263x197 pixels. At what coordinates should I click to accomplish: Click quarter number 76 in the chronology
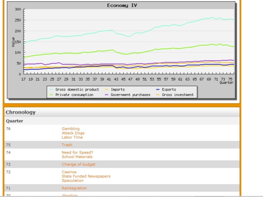coord(8,129)
